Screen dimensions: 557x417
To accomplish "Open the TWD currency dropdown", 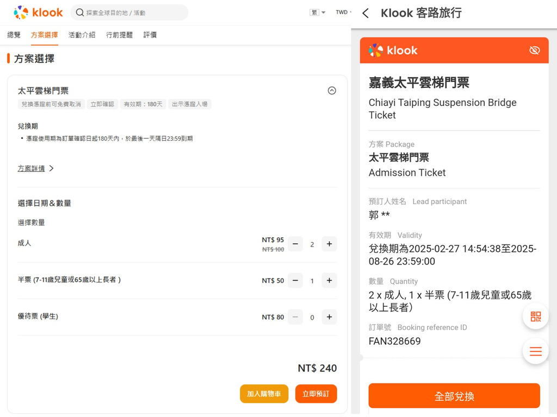I will coord(343,12).
